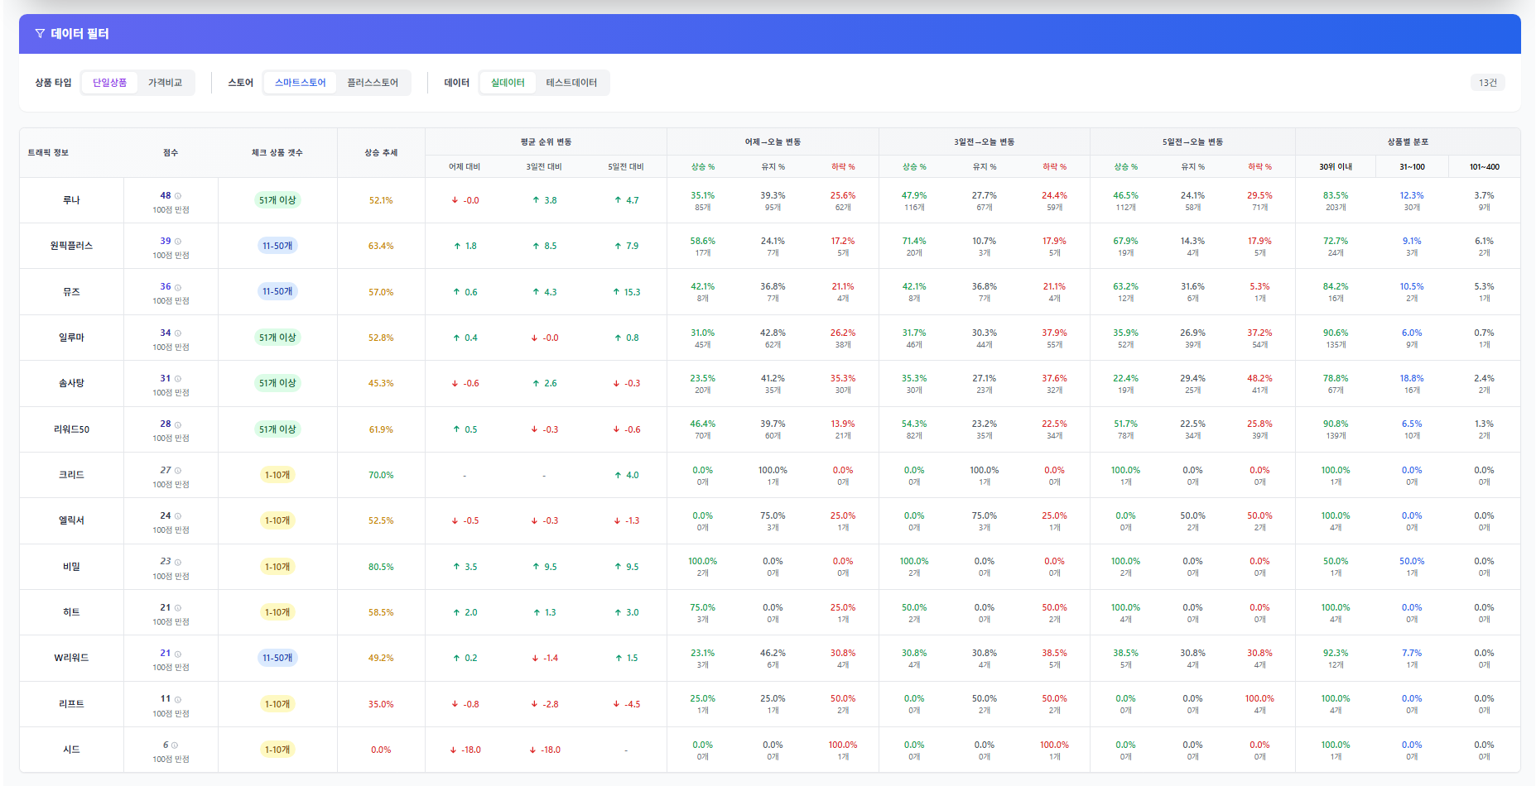Click 15.3 five-day change for 뮤즈

tap(626, 292)
